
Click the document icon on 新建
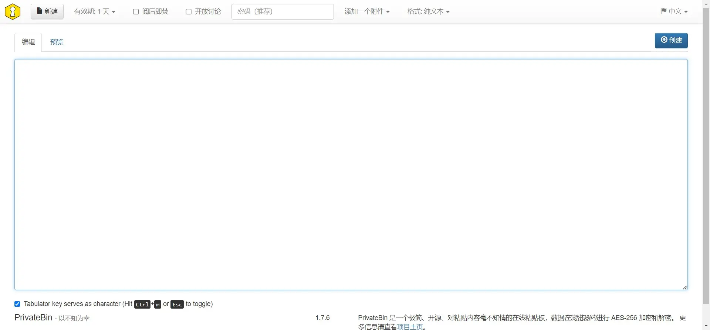coord(39,11)
